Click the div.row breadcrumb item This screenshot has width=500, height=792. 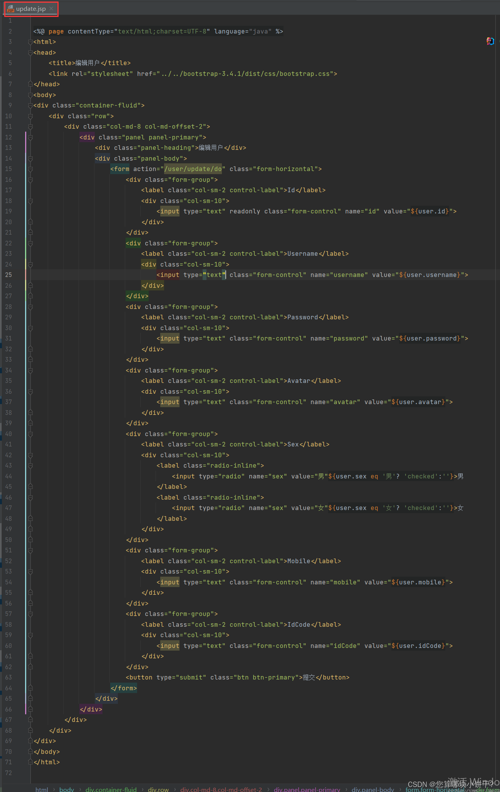click(158, 789)
